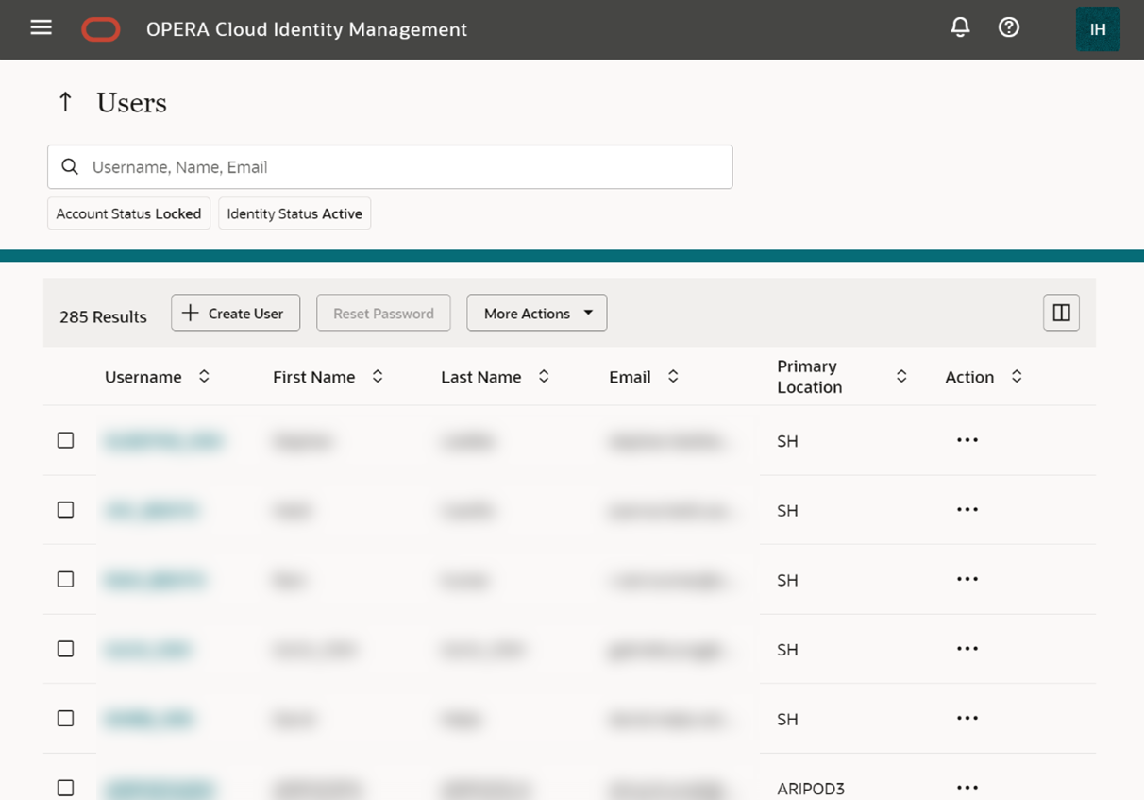Click the Oracle logo icon
This screenshot has width=1144, height=800.
101,30
